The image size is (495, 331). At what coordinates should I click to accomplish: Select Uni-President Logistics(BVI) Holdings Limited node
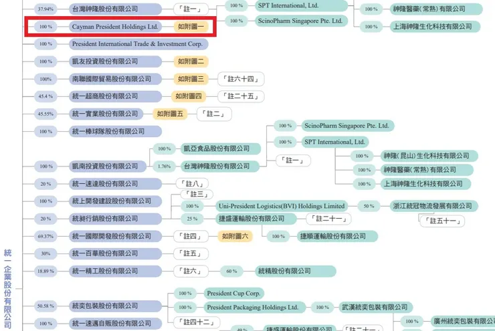coord(282,206)
